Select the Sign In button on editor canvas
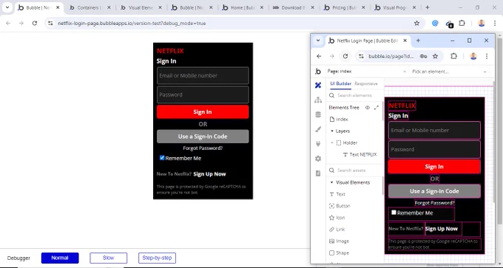Image resolution: width=503 pixels, height=268 pixels. [434, 167]
